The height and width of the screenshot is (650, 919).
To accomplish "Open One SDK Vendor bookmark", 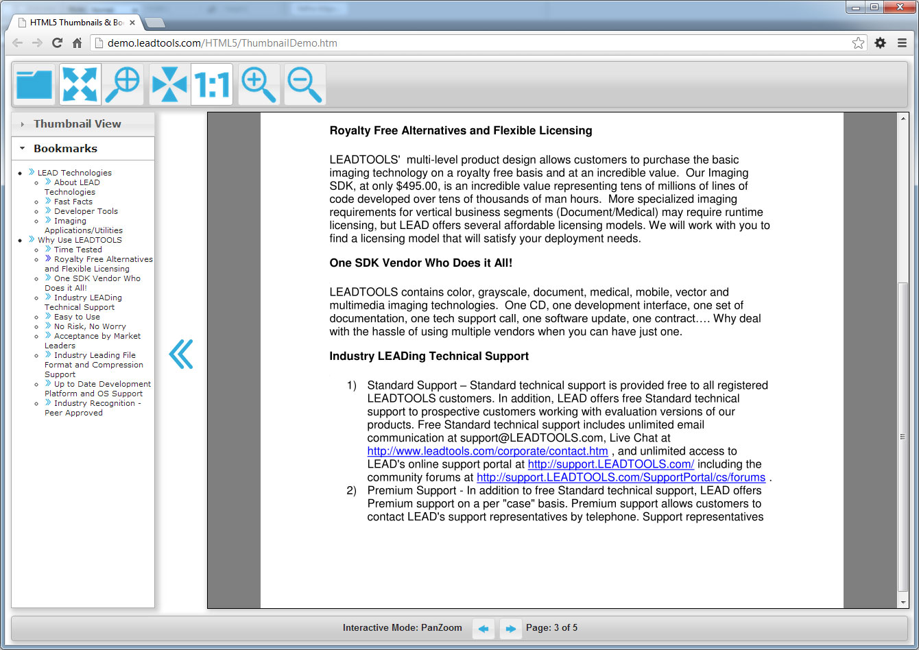I will pyautogui.click(x=93, y=283).
